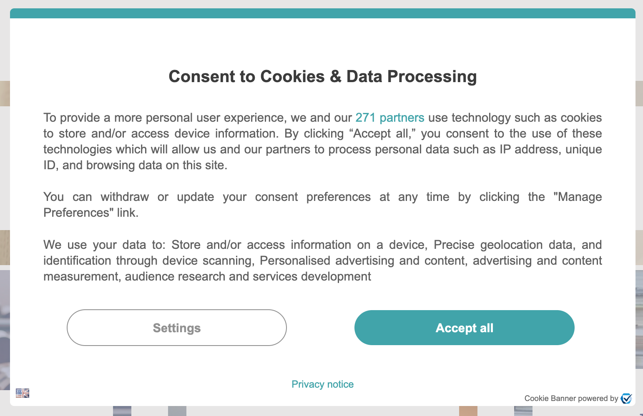643x416 pixels.
Task: Click the teal bar atop the dialog
Action: tap(321, 13)
